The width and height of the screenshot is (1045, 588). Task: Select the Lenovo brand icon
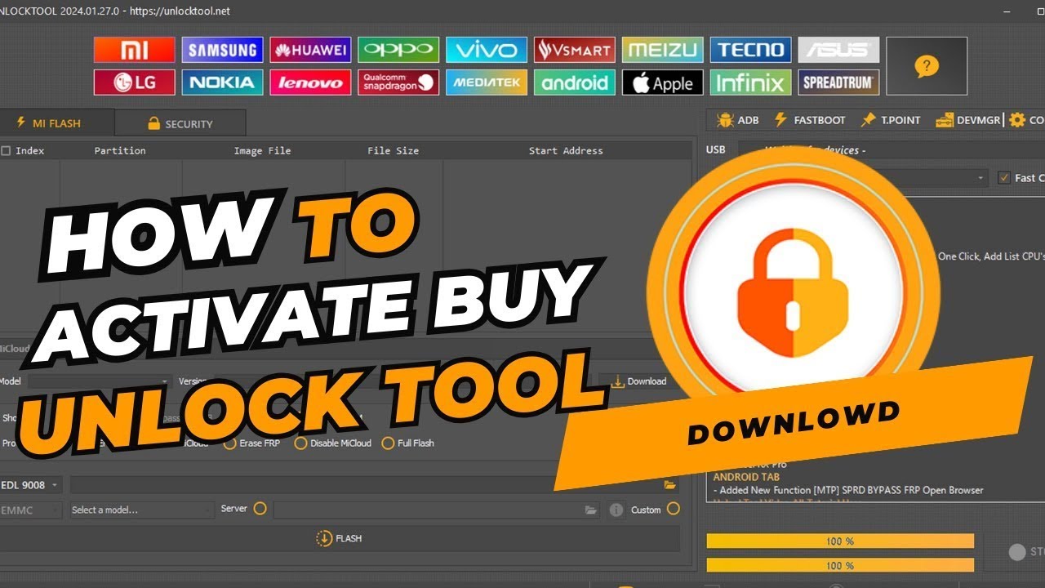coord(310,82)
